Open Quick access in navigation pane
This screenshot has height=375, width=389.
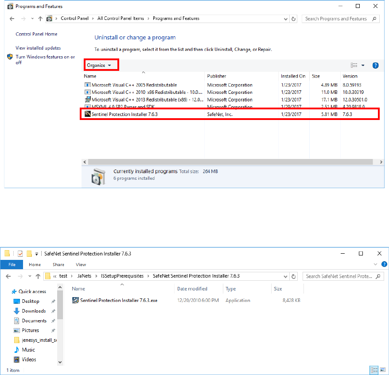(x=32, y=291)
